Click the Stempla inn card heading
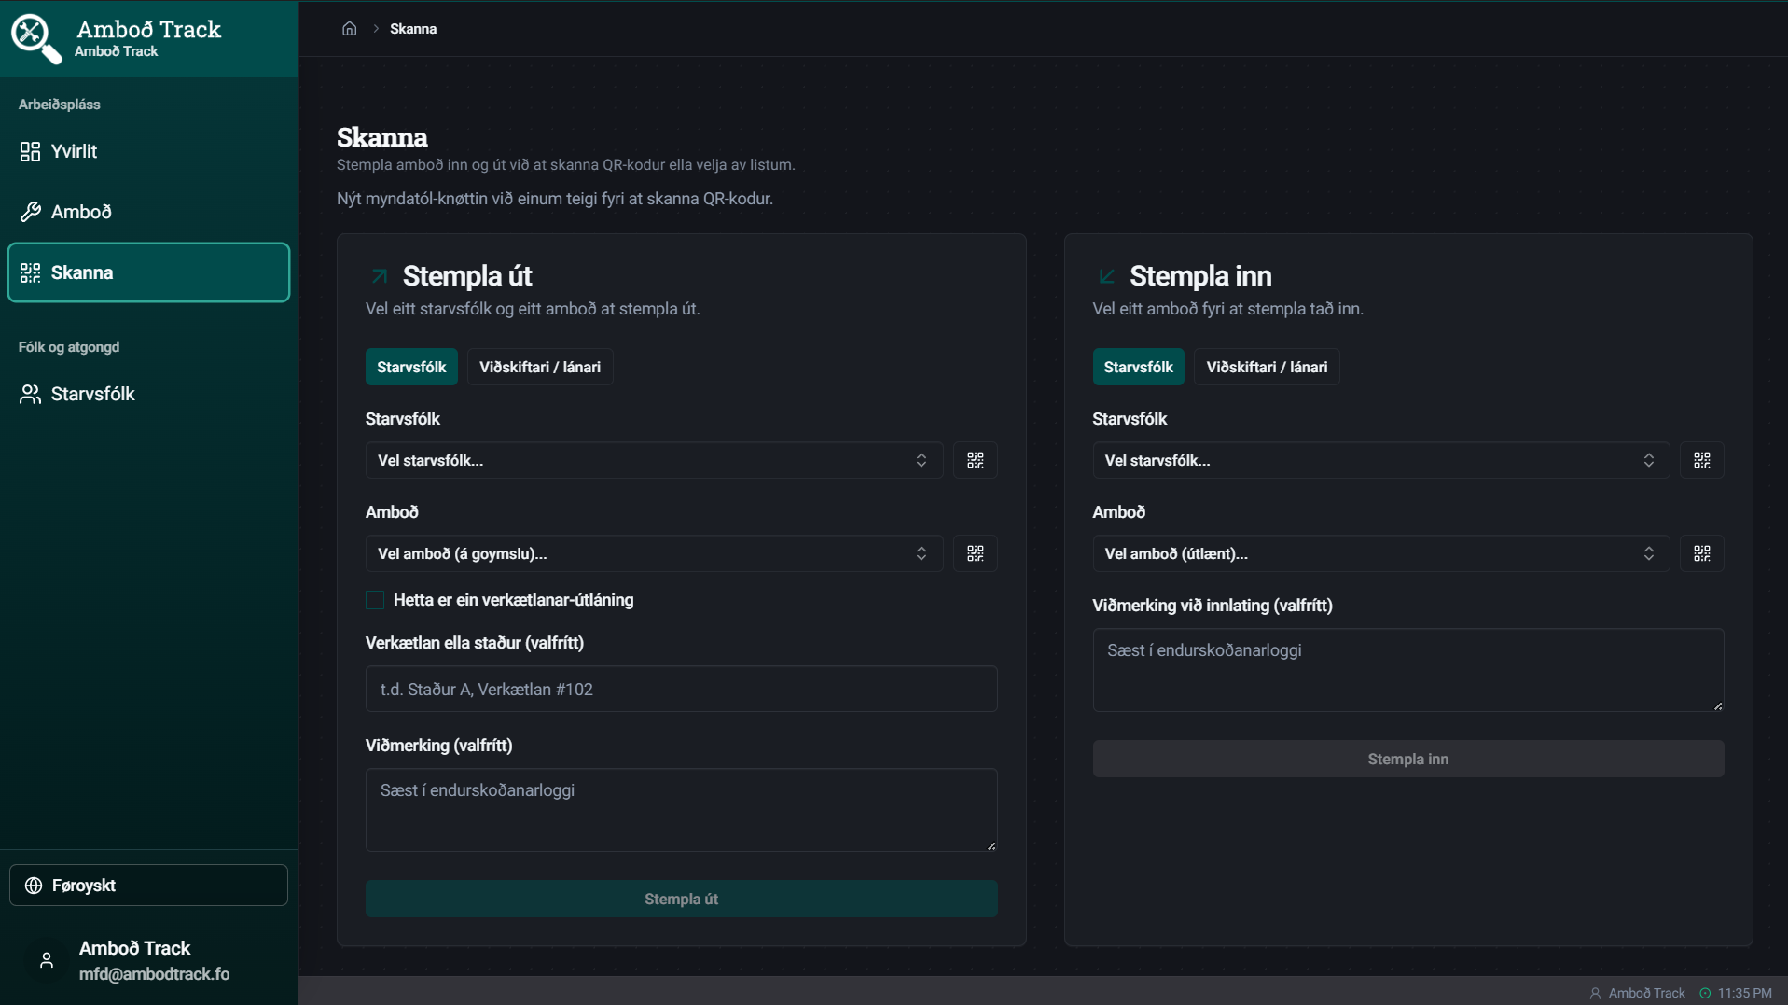Image resolution: width=1788 pixels, height=1005 pixels. click(x=1200, y=276)
